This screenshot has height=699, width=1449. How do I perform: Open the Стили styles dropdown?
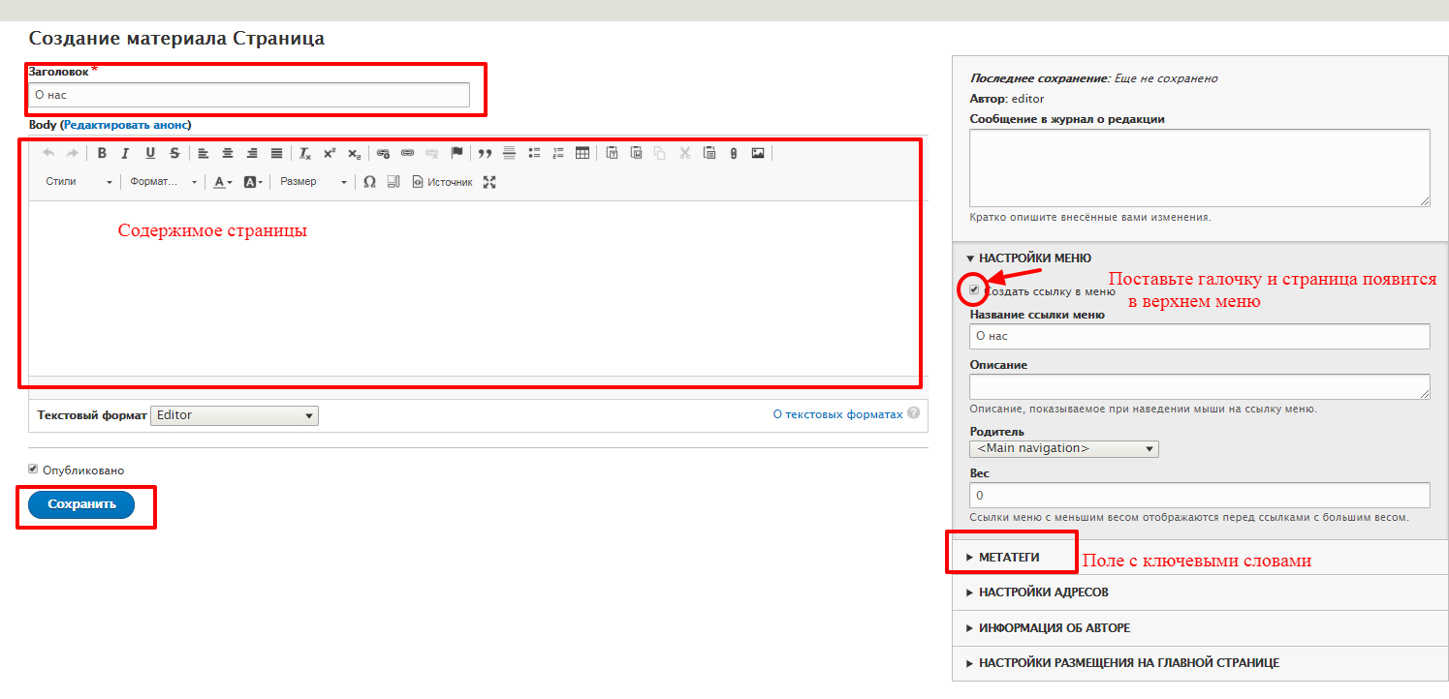coord(79,182)
